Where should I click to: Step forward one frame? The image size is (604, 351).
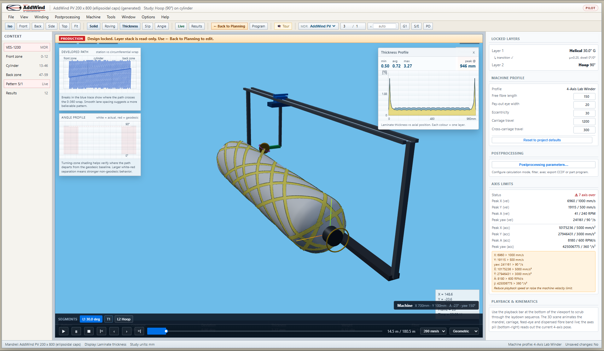(x=127, y=331)
